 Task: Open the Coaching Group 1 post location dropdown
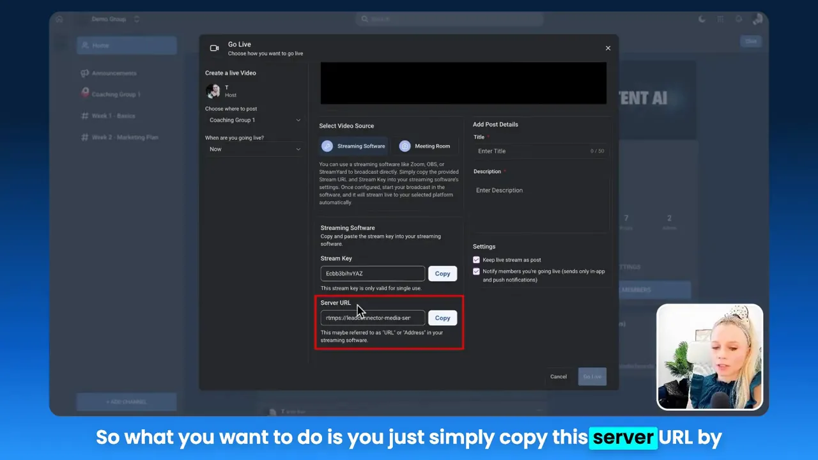[x=254, y=120]
